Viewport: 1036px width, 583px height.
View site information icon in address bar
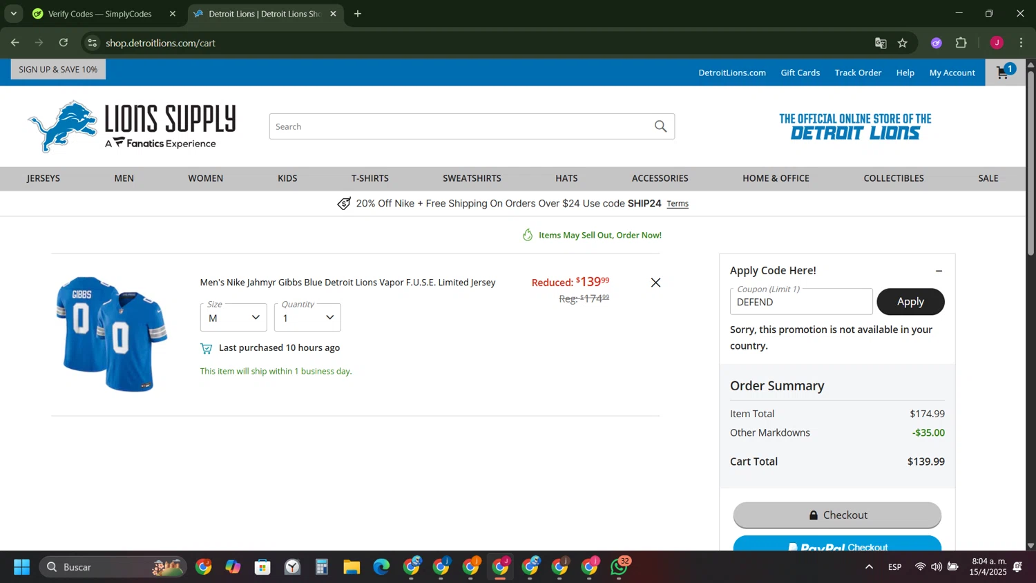coord(92,43)
